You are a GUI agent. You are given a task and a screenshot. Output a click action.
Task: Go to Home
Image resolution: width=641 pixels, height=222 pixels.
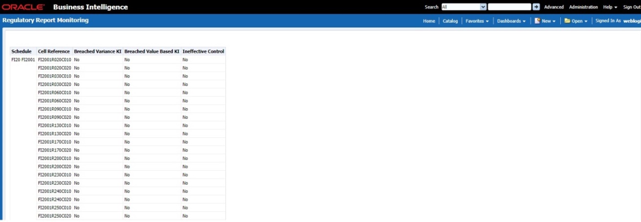click(429, 21)
